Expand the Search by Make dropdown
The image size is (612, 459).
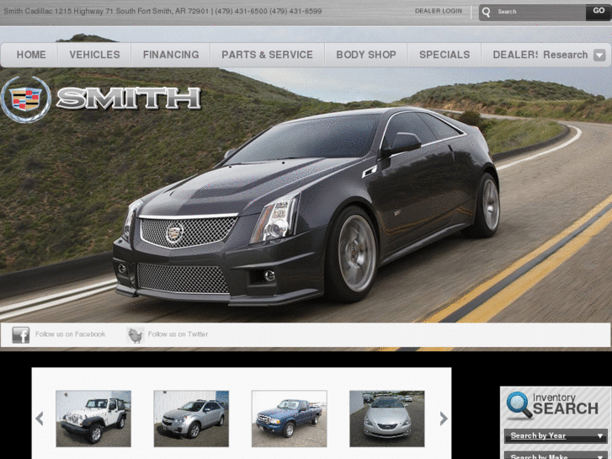(556, 456)
